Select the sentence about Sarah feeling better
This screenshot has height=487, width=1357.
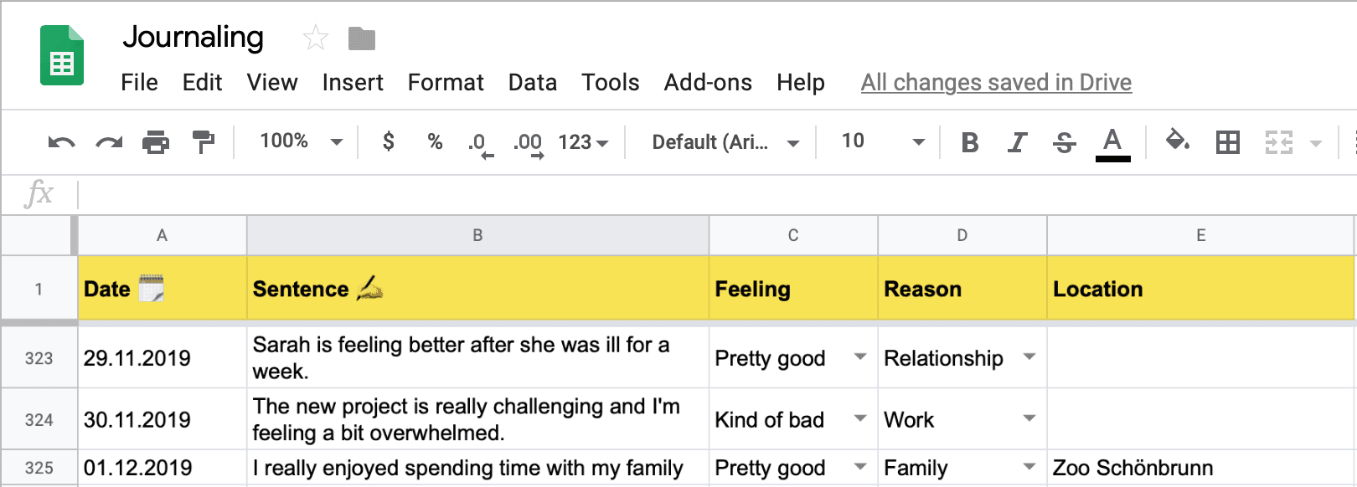pos(477,357)
